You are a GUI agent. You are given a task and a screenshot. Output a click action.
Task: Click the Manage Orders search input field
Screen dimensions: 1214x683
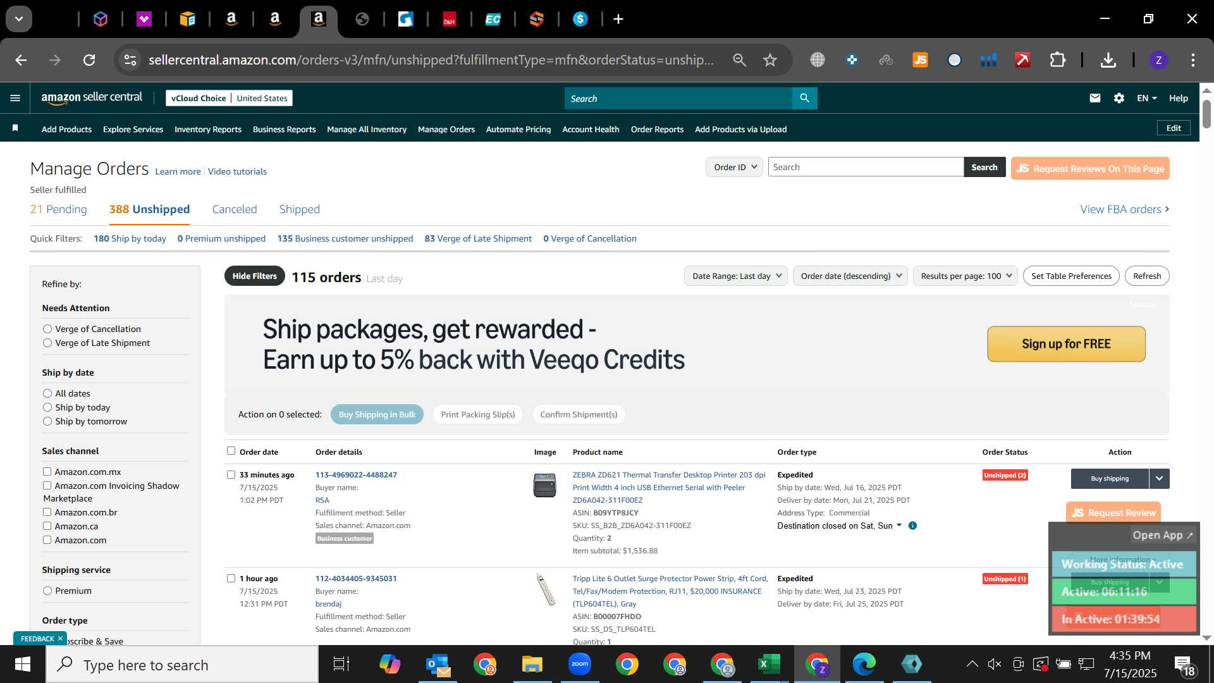point(866,167)
